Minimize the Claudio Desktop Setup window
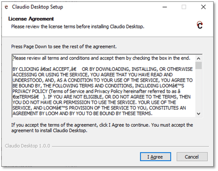 [x=165, y=7]
